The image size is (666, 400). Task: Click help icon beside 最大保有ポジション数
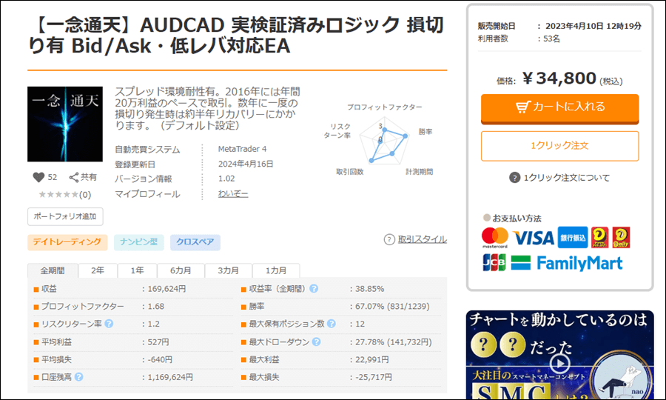331,324
